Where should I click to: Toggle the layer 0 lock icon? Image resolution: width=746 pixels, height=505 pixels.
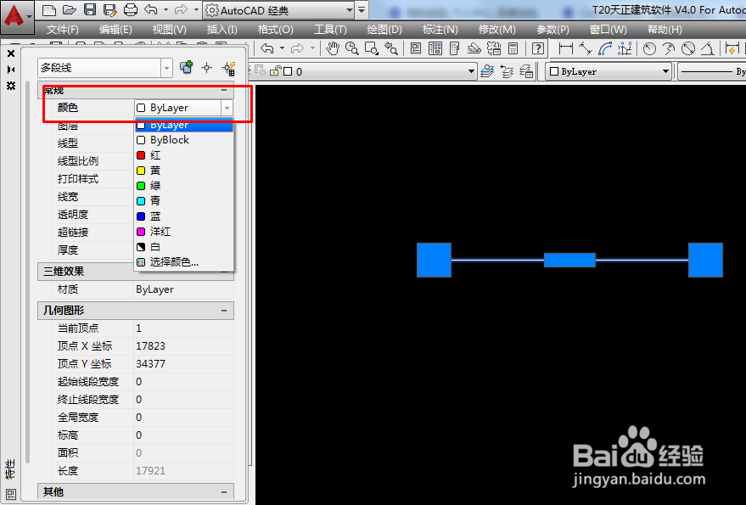[275, 71]
